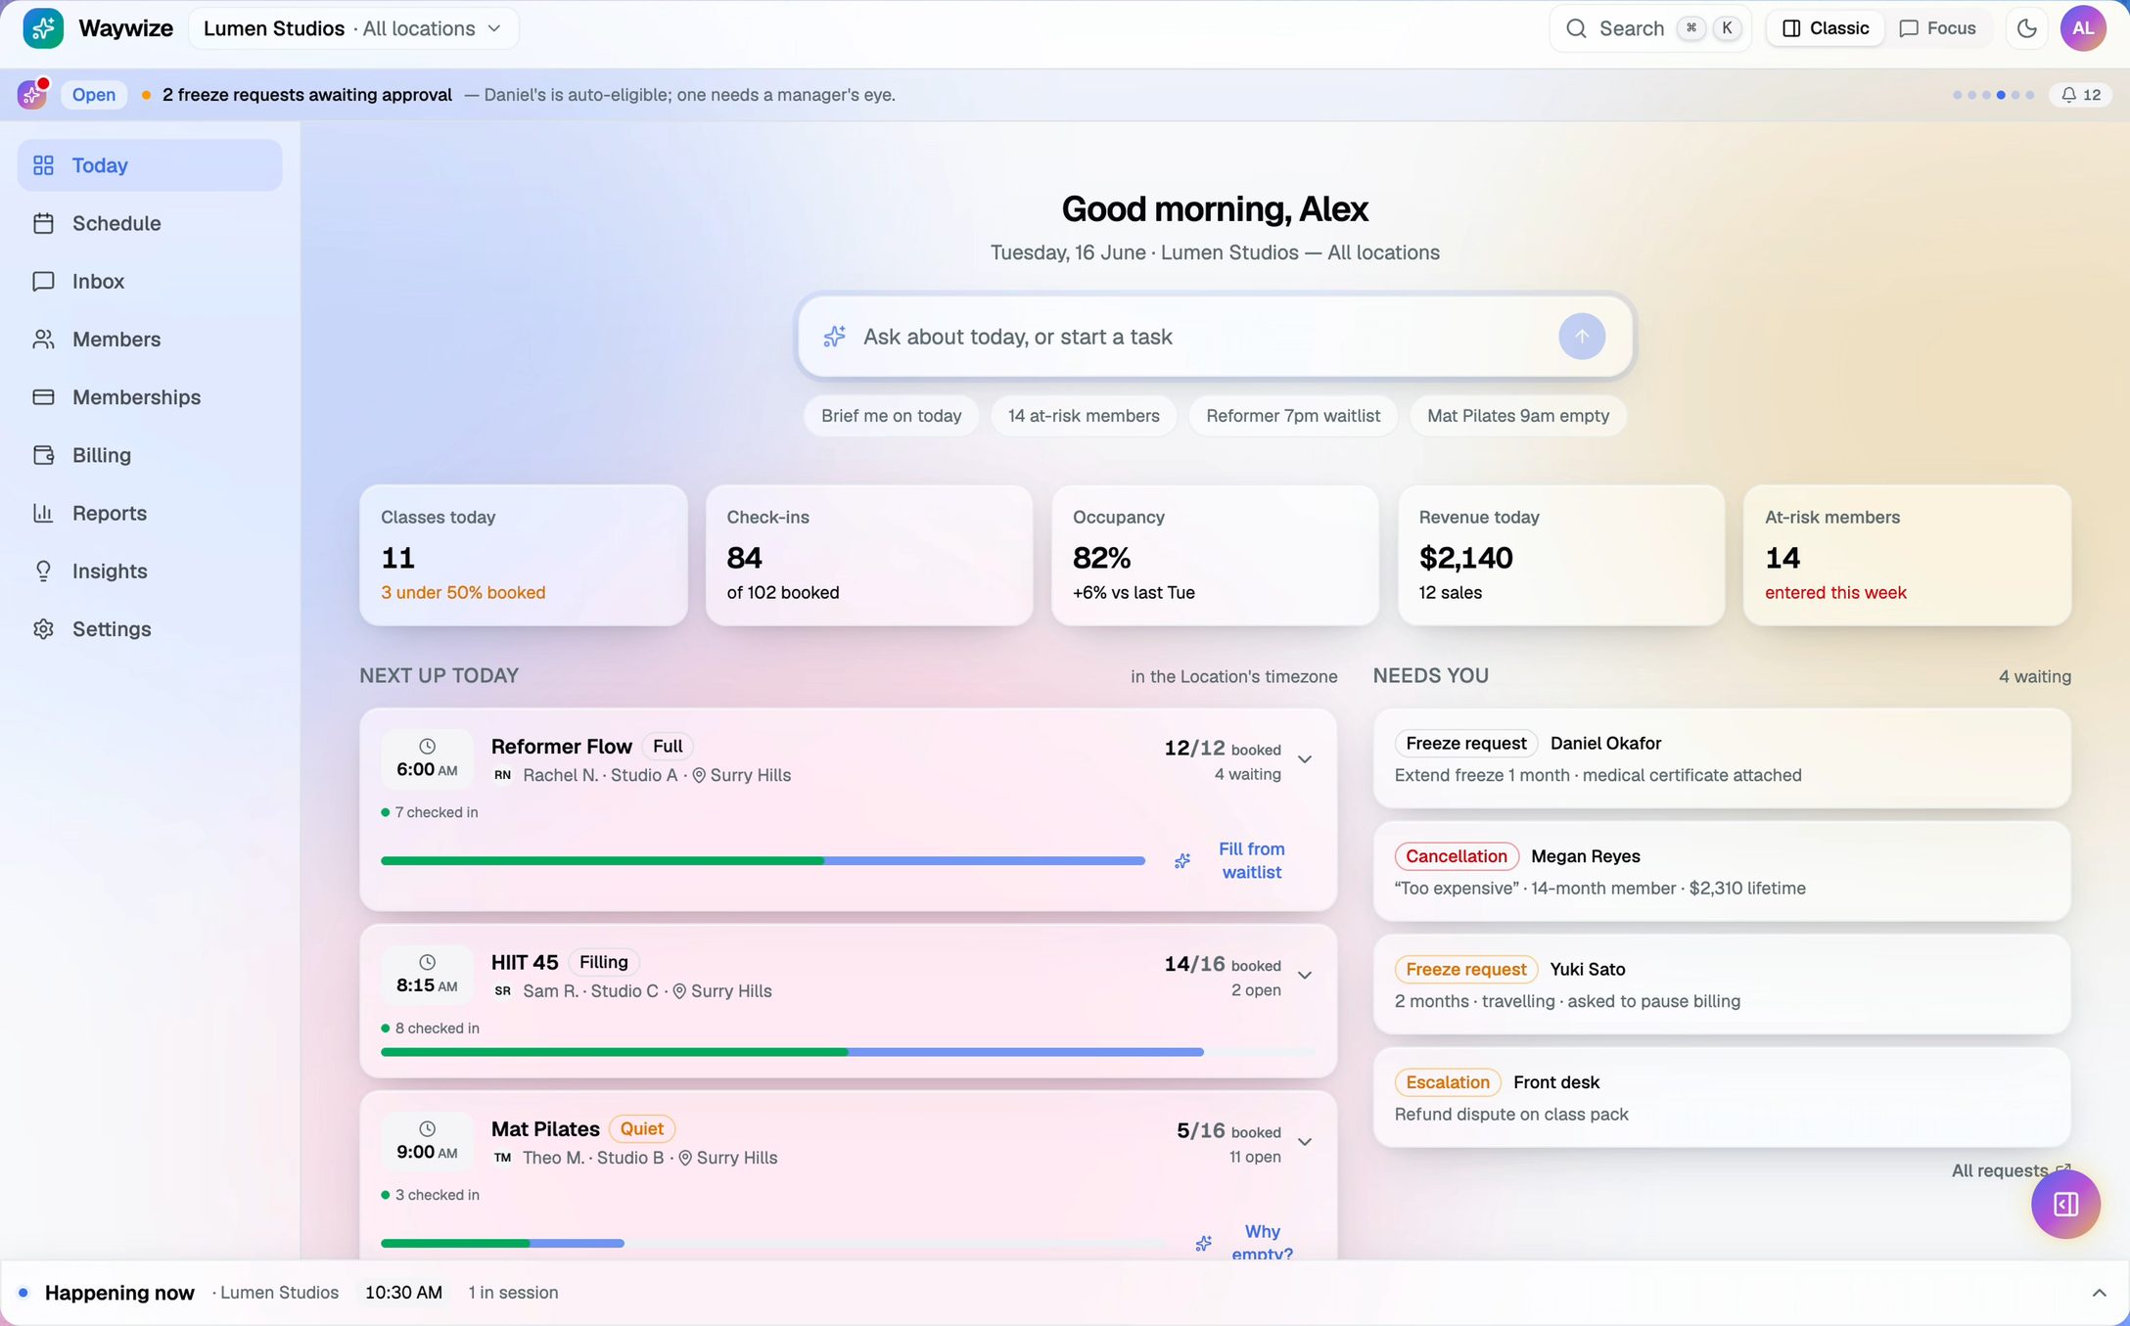The image size is (2130, 1326).
Task: Open the AL user avatar menu
Action: 2083,28
